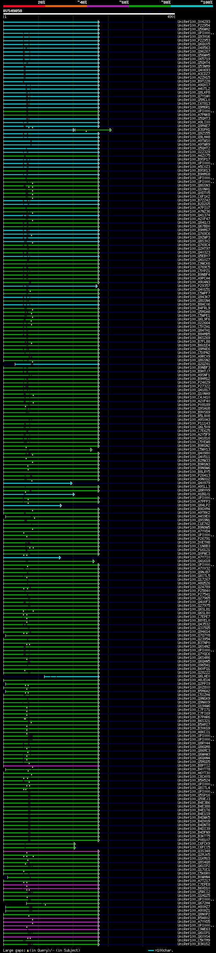
Task: Select hit UniRef100_P26791
Action: 194,539
